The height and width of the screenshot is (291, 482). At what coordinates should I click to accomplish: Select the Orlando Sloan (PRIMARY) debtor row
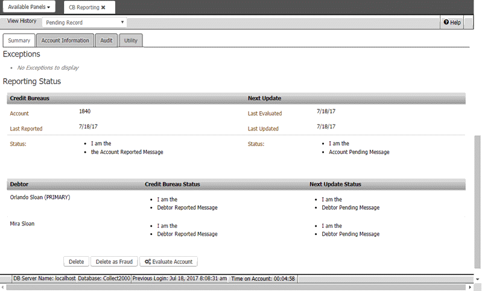40,197
